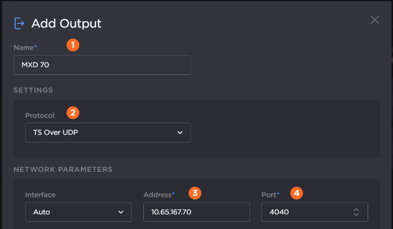Click the SETTINGS section header
This screenshot has width=393, height=229.
33,91
